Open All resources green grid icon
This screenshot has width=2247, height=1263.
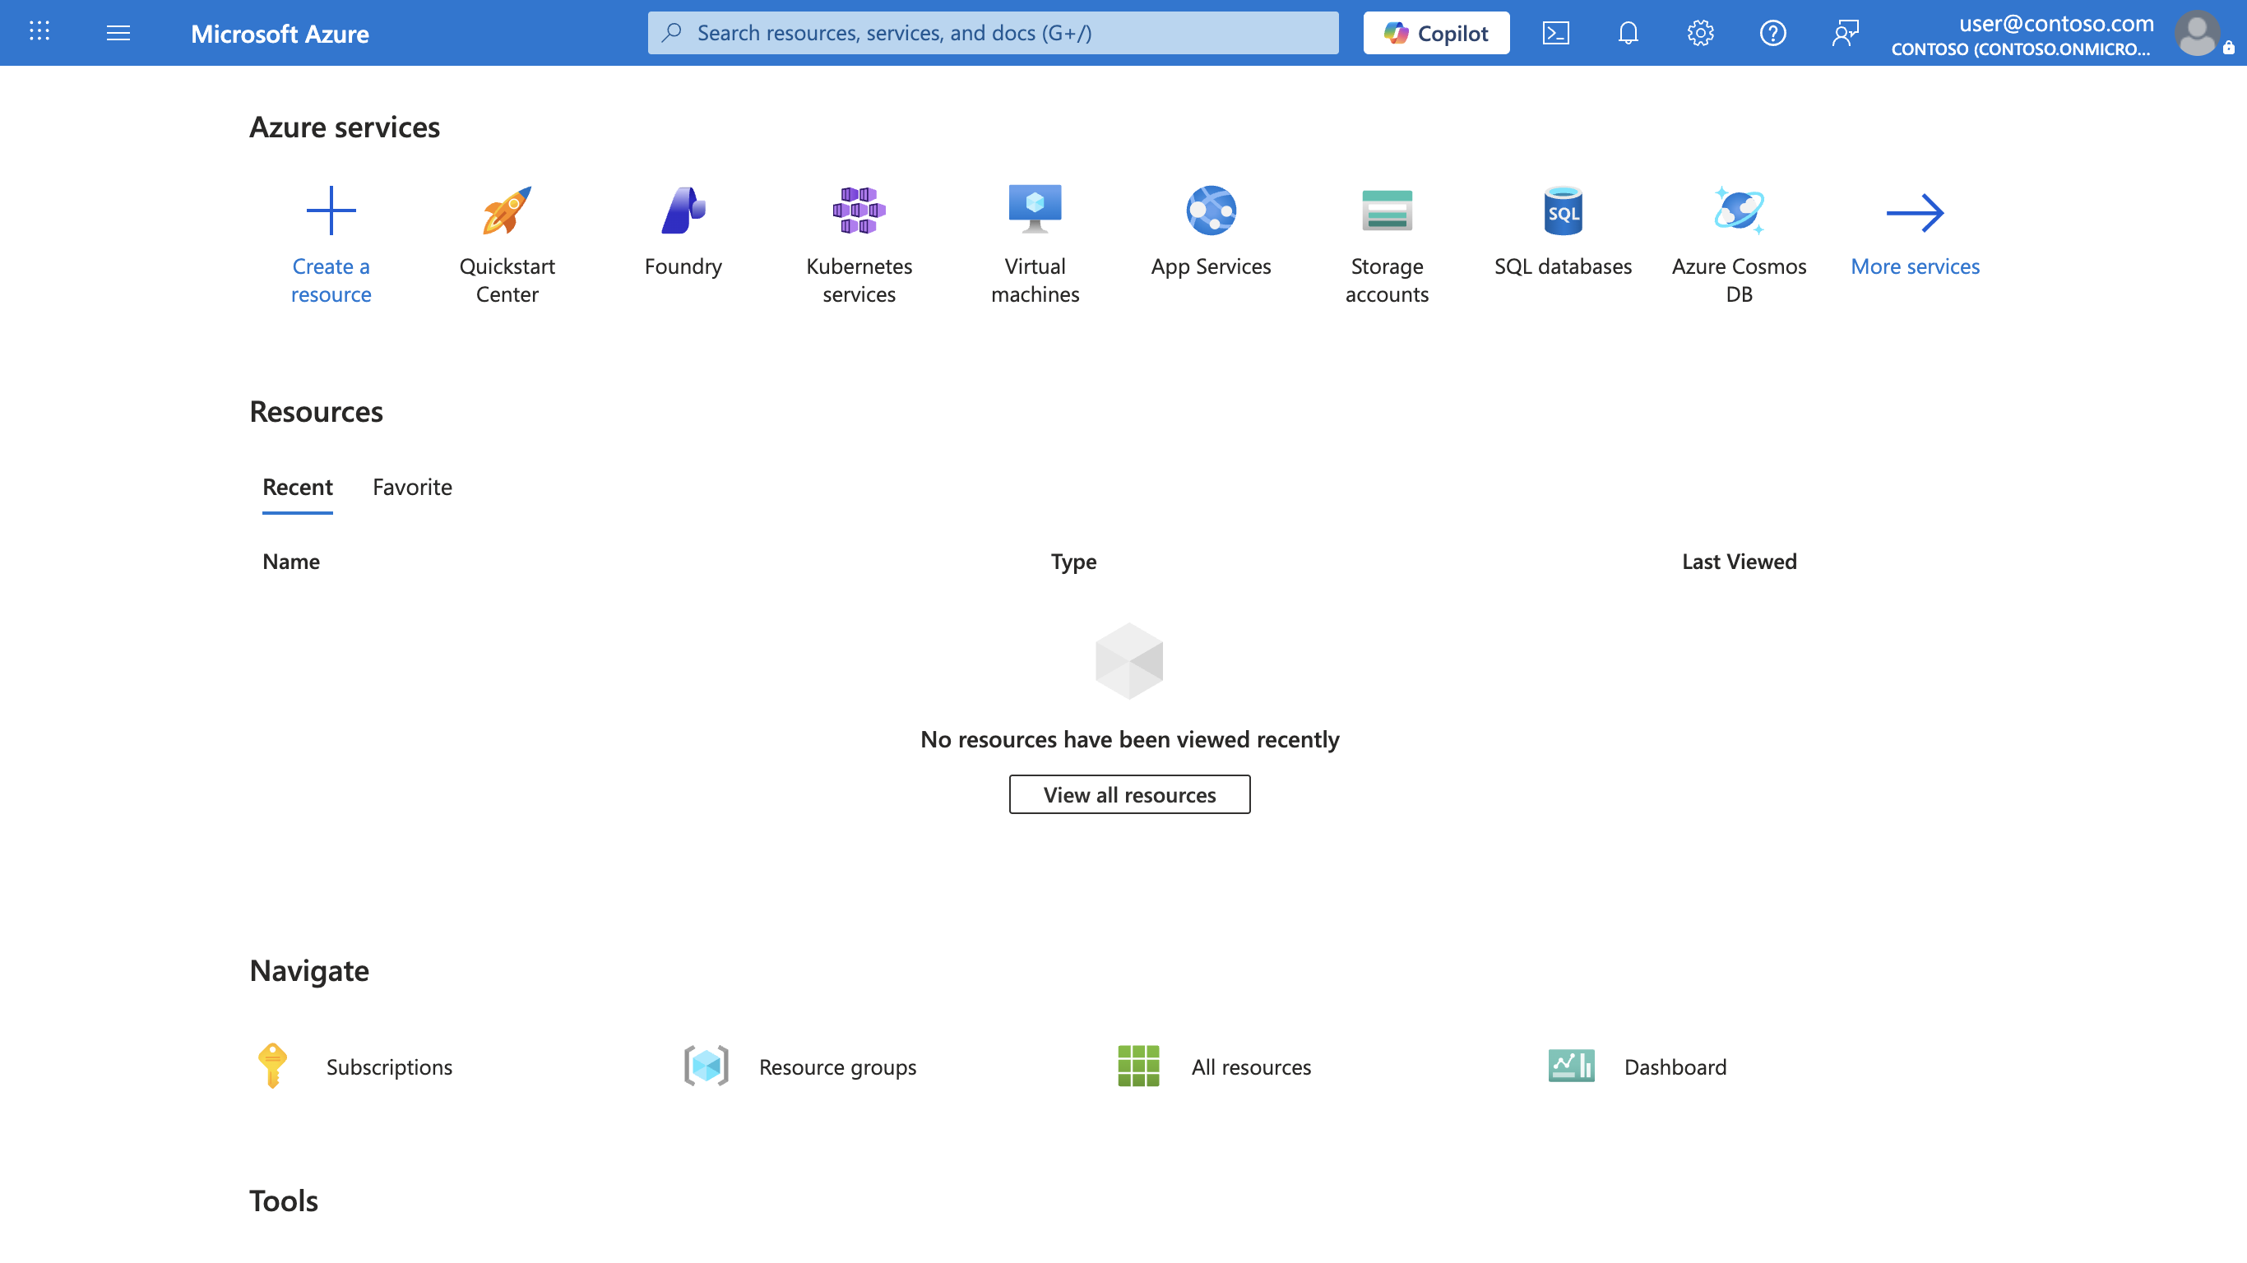point(1138,1066)
